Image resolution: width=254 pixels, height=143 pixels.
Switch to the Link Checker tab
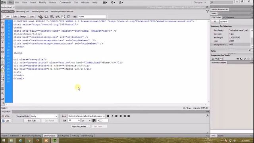click(50, 136)
